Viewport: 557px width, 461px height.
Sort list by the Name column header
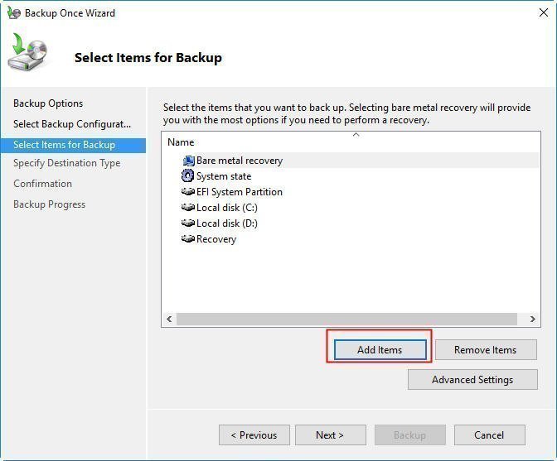click(x=181, y=142)
